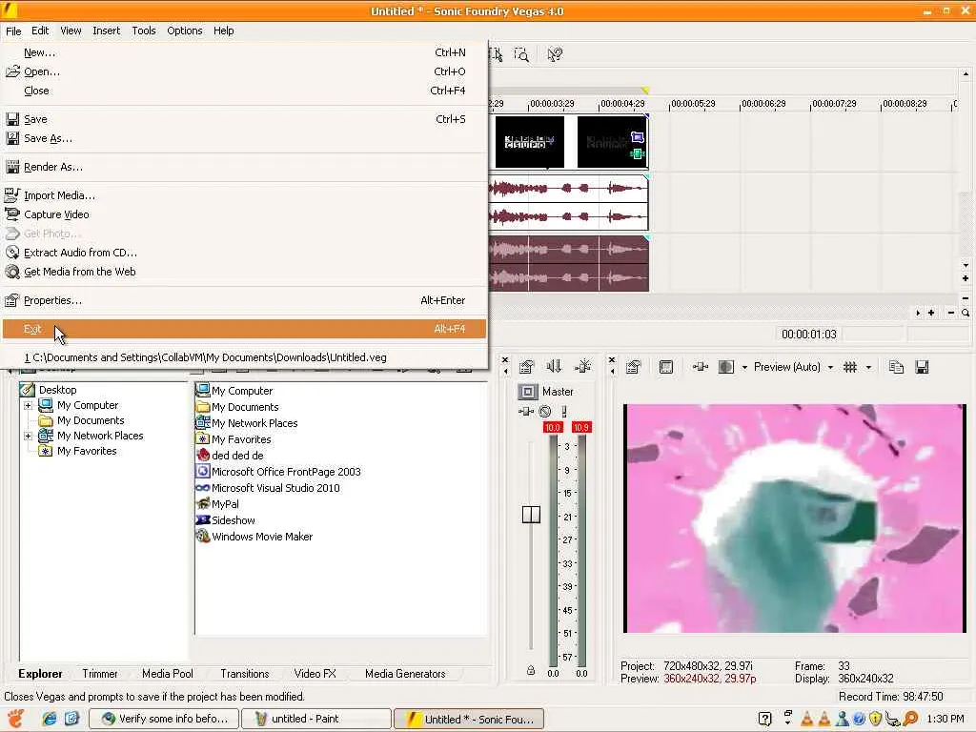Click Exit in the File menu

tap(244, 329)
